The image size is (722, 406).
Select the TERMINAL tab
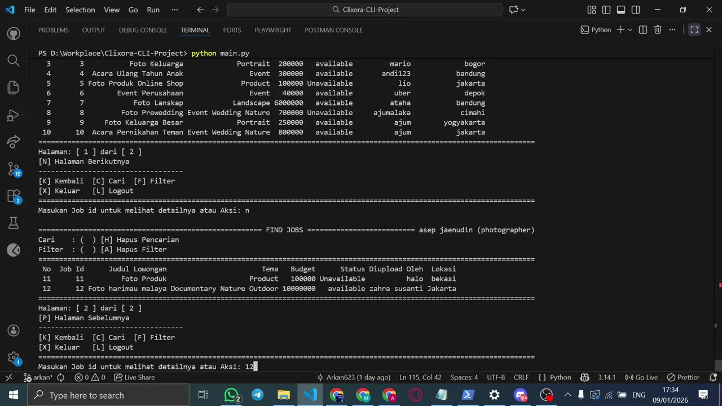[195, 30]
